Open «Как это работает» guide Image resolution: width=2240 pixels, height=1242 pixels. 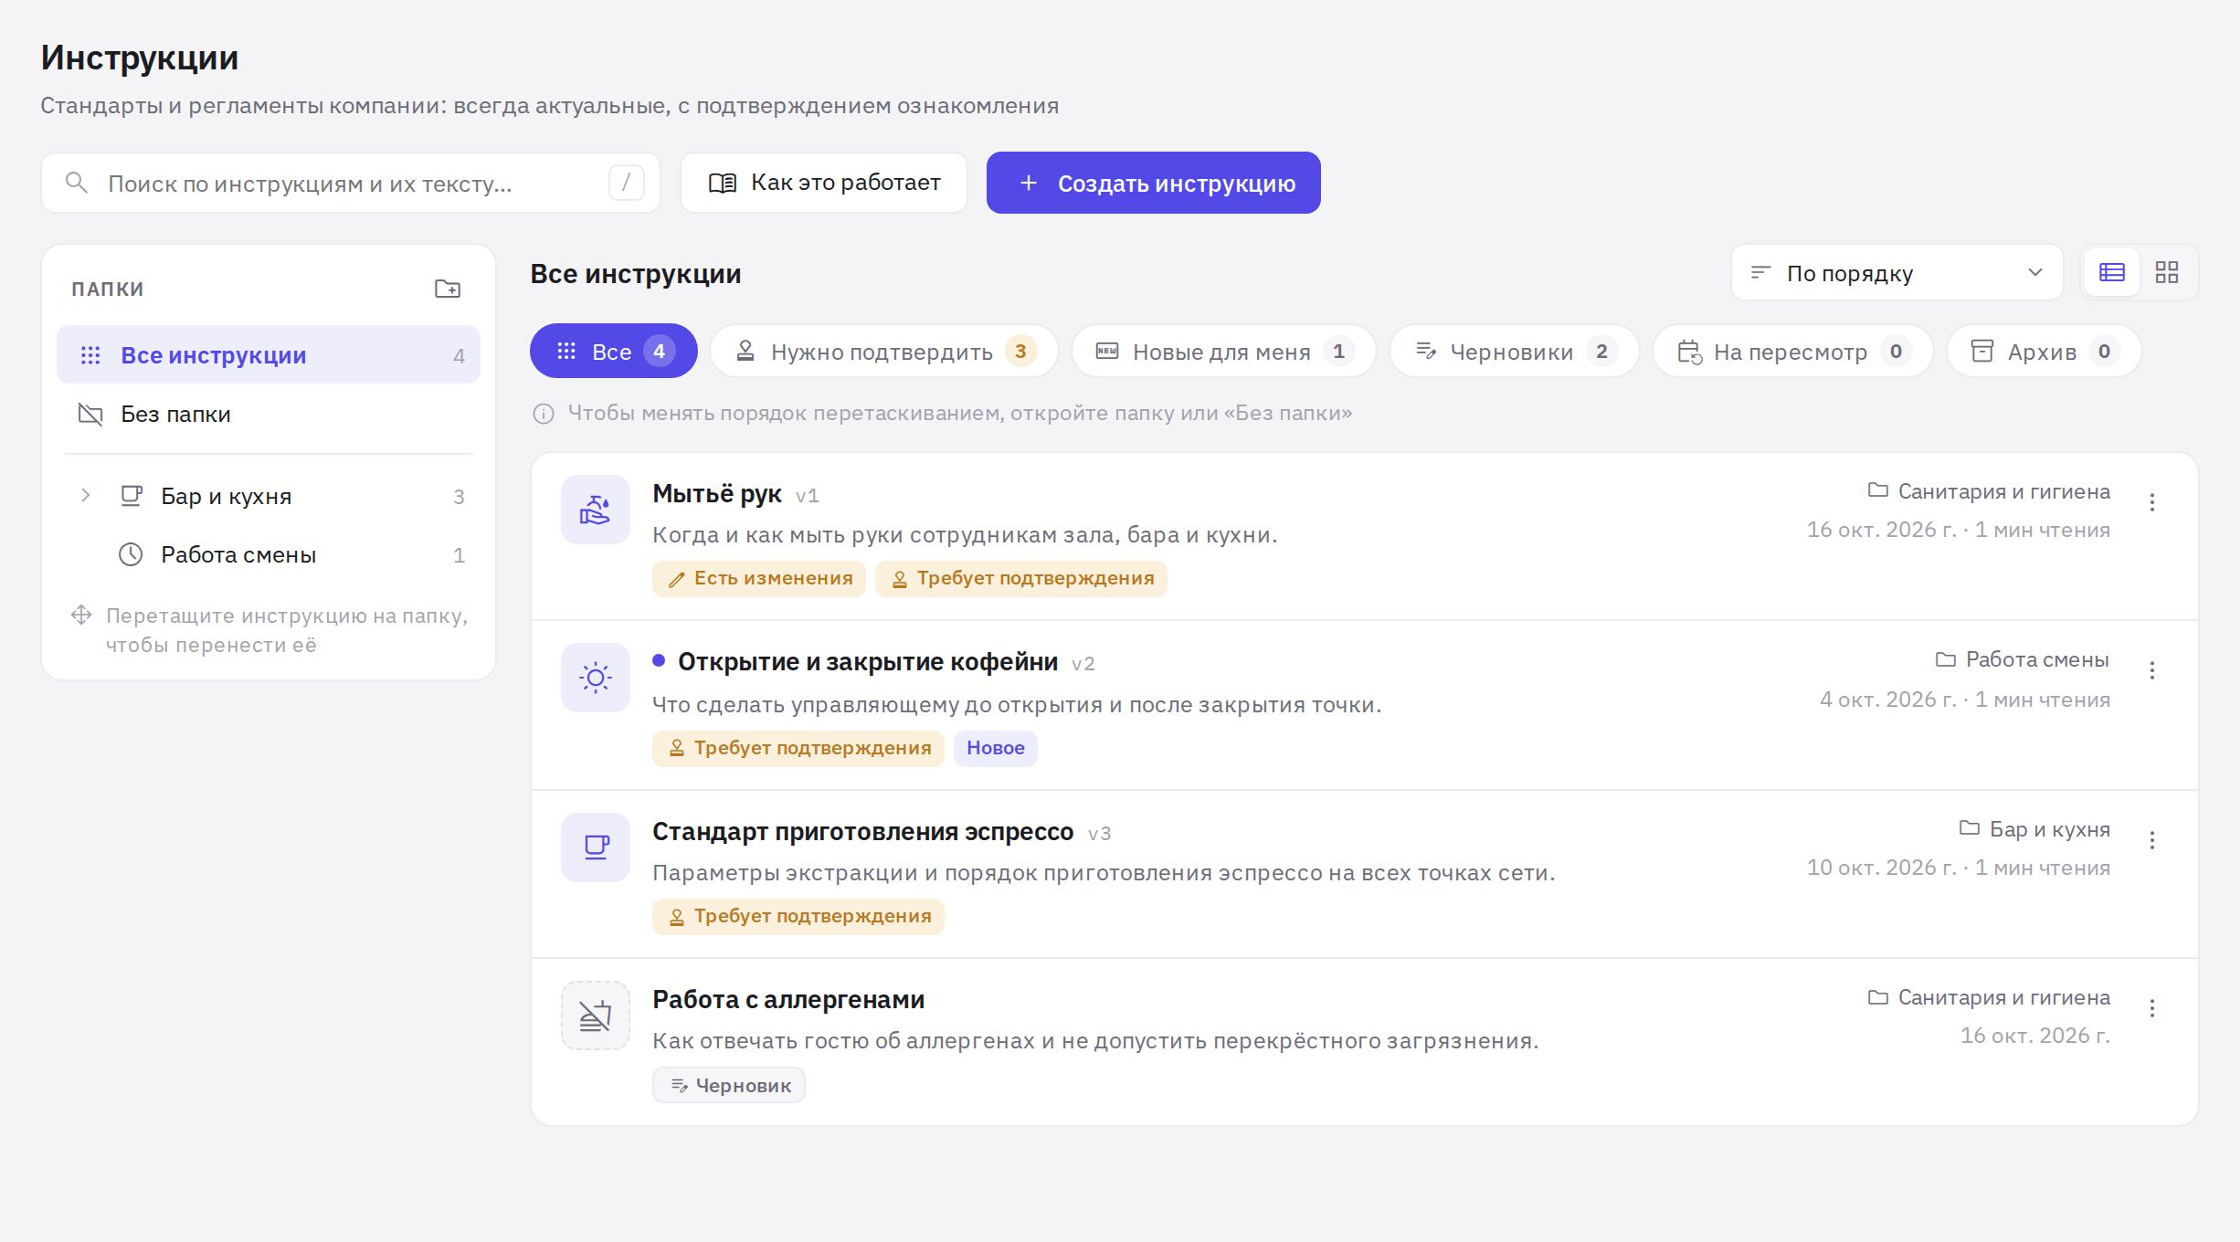tap(823, 183)
